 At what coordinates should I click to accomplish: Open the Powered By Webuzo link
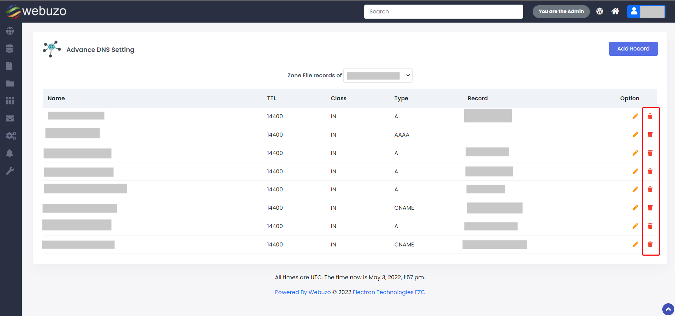303,292
